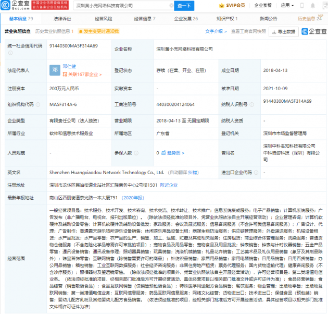Open the 应用 dropdown menu

[x=287, y=5]
